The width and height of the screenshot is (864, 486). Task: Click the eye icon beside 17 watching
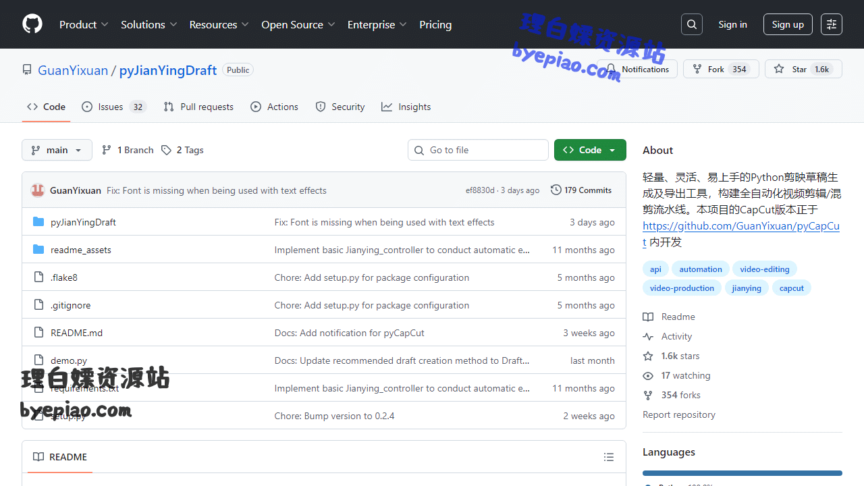point(648,375)
